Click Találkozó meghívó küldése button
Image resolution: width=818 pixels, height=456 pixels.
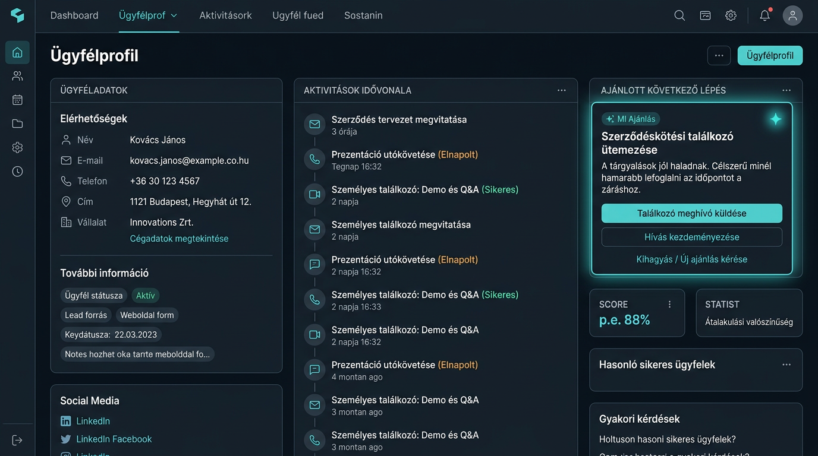(691, 213)
